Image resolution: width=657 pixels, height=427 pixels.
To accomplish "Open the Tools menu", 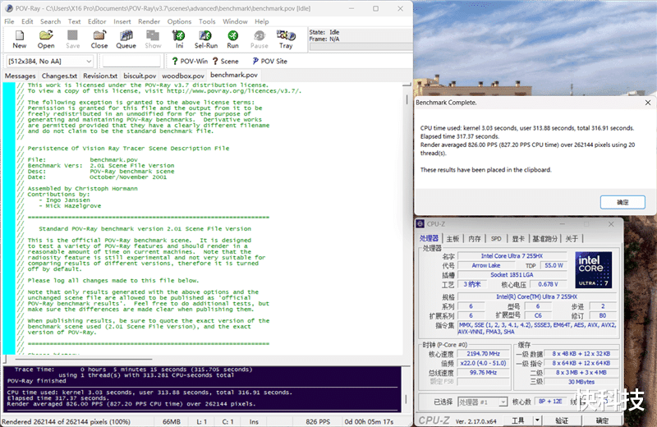I will [x=207, y=21].
